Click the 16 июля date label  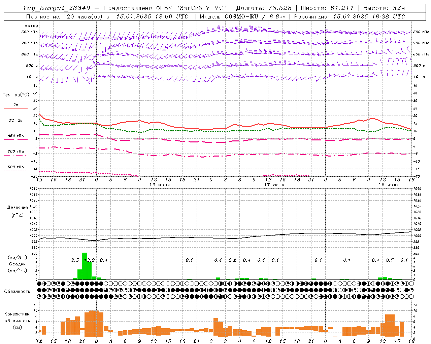click(160, 185)
